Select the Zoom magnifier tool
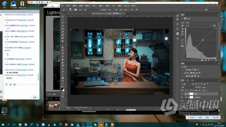 click(x=62, y=81)
